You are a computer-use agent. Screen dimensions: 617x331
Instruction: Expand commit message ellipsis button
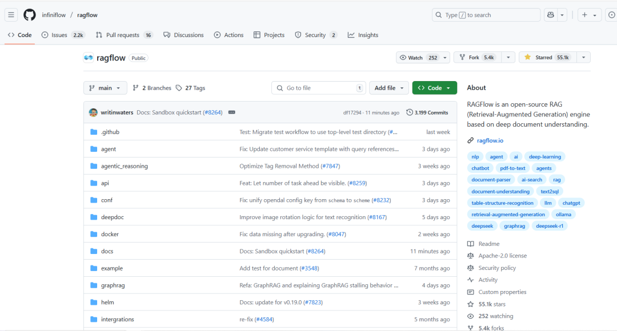click(x=232, y=112)
